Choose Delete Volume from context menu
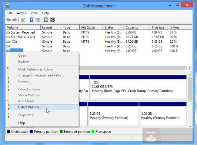The width and height of the screenshot is (197, 145). pos(30,107)
